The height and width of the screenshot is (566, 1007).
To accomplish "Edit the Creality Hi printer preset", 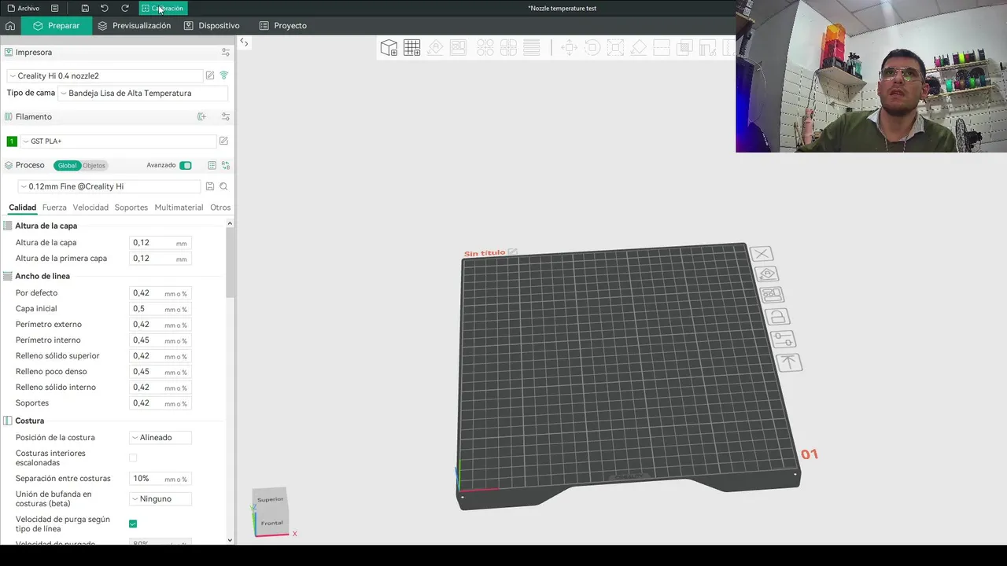I will (x=210, y=75).
